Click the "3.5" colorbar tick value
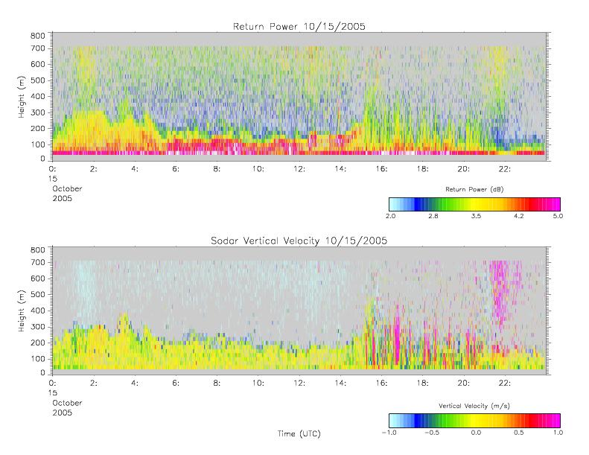Viewport: 589px width, 455px height. click(476, 216)
